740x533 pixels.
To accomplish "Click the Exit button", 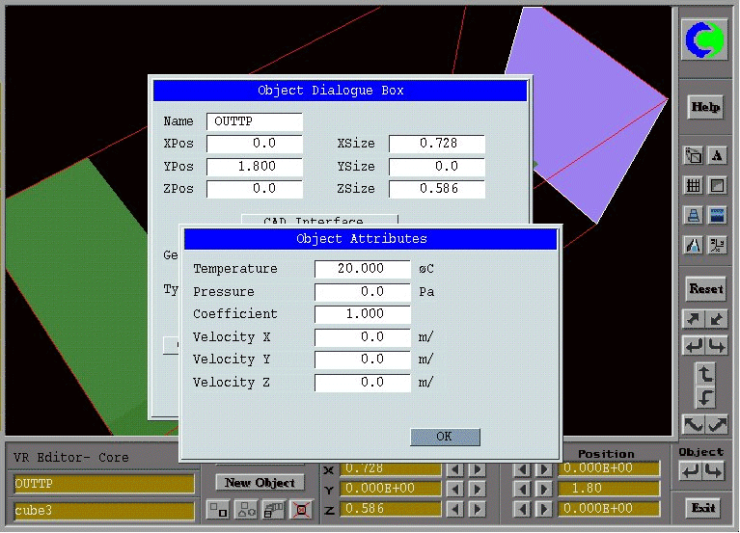I will (704, 507).
